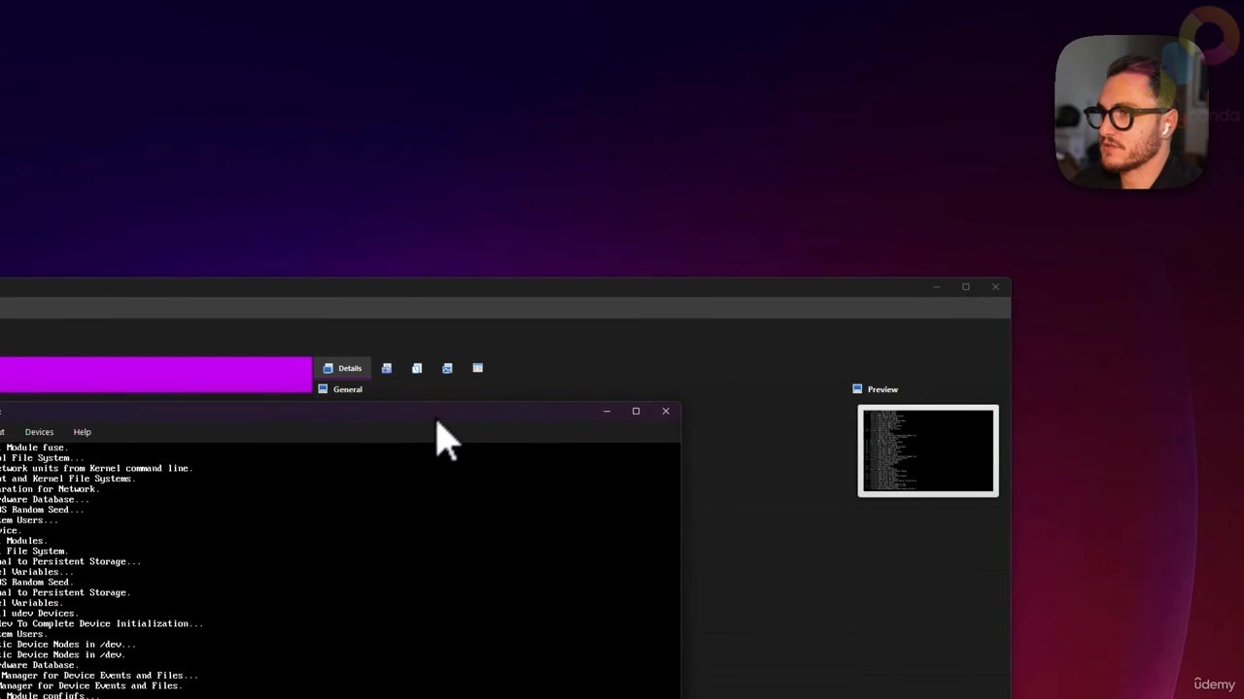Image resolution: width=1244 pixels, height=699 pixels.
Task: Click the Preview section header
Action: (882, 389)
